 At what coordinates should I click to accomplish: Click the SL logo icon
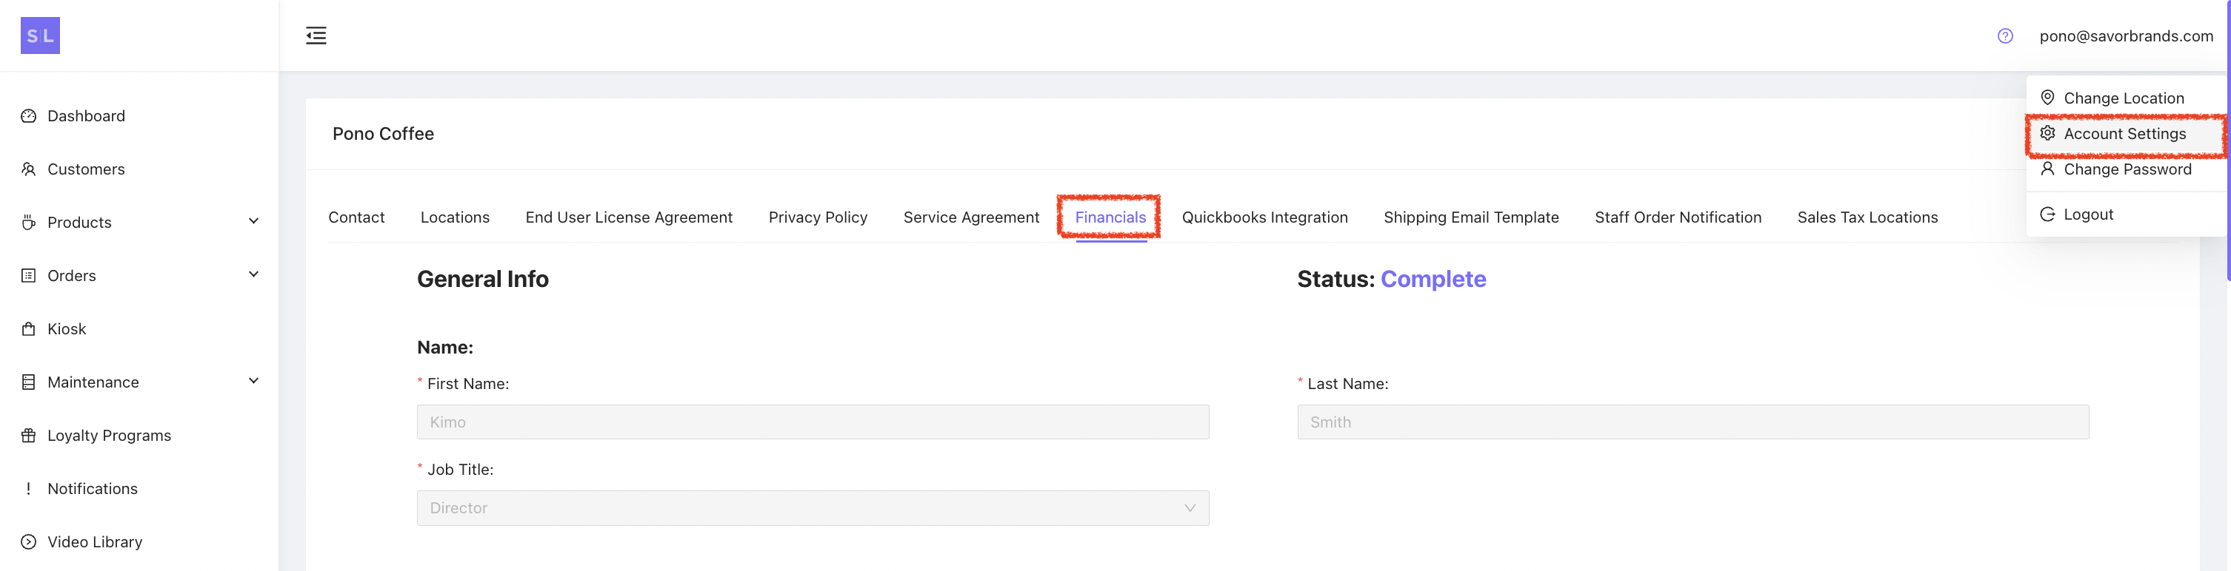(x=40, y=36)
